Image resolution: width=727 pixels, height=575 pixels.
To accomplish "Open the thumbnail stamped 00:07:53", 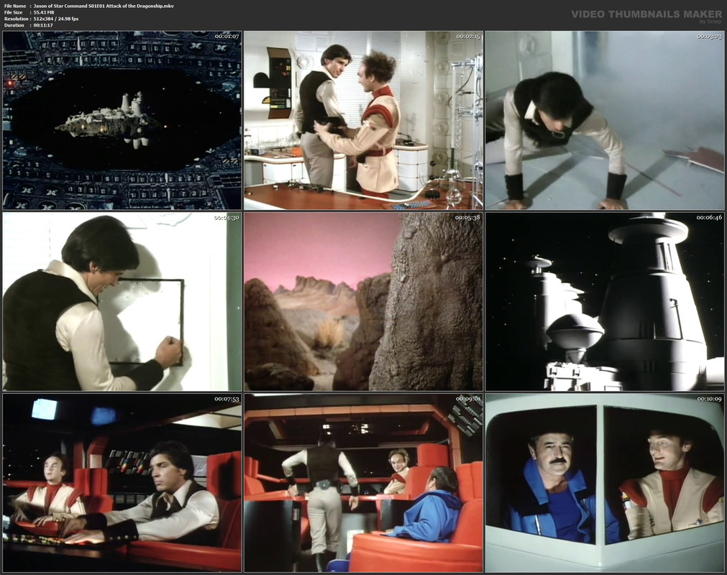I will click(x=122, y=483).
